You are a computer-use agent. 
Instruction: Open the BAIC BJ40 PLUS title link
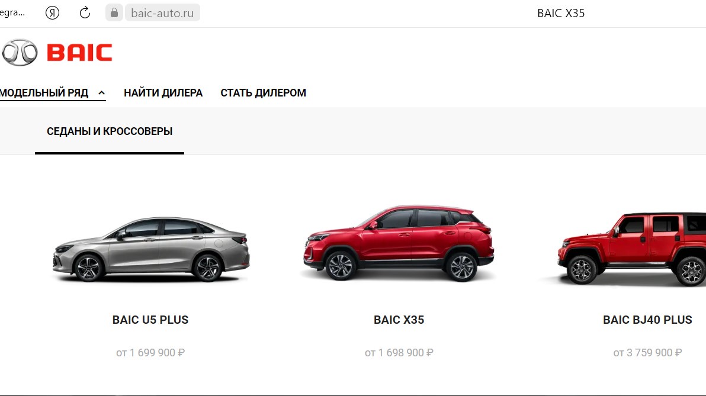pos(647,320)
